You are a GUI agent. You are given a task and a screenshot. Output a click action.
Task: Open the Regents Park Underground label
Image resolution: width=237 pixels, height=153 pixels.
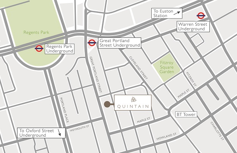60,49
